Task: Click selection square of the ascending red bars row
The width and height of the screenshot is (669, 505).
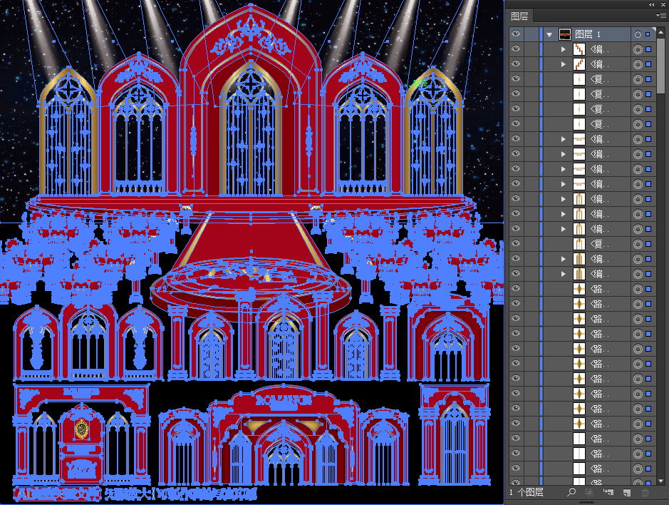Action: point(648,64)
